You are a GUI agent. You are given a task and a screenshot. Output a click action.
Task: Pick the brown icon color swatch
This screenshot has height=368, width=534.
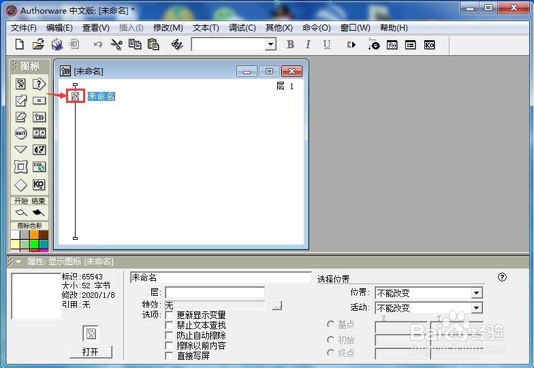tap(44, 234)
